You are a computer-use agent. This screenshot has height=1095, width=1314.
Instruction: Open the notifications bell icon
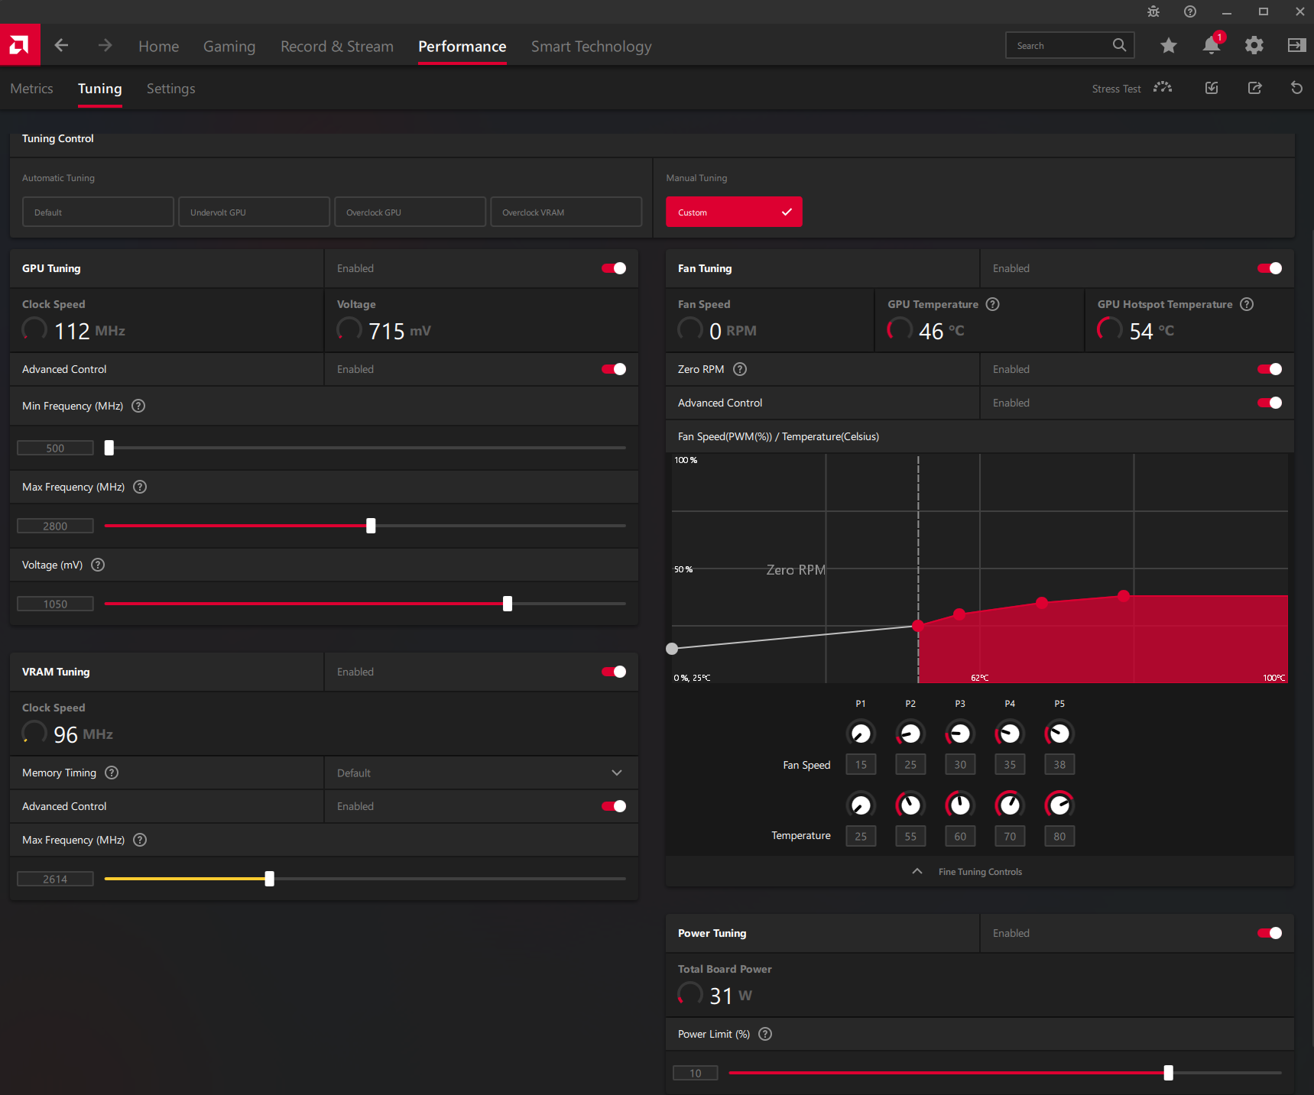pos(1212,45)
